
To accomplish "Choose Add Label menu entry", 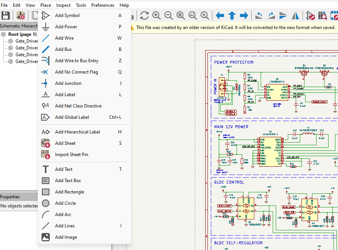I will (x=84, y=95).
